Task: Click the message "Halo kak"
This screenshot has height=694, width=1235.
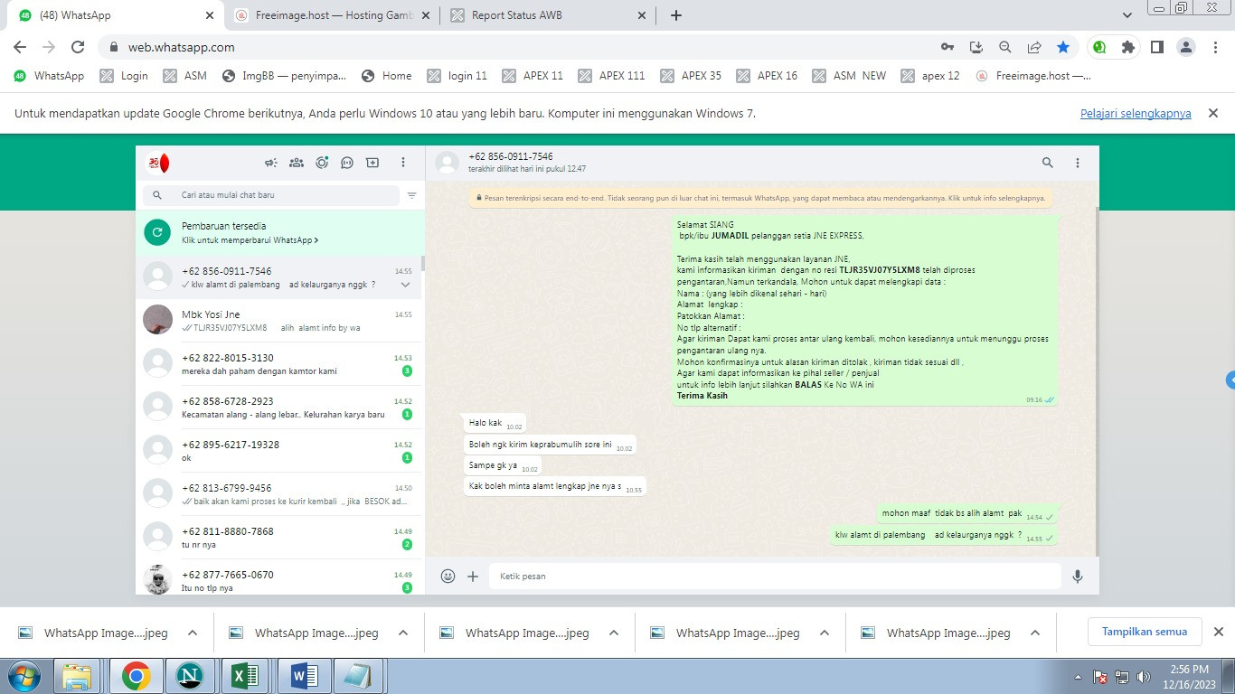Action: tap(495, 423)
